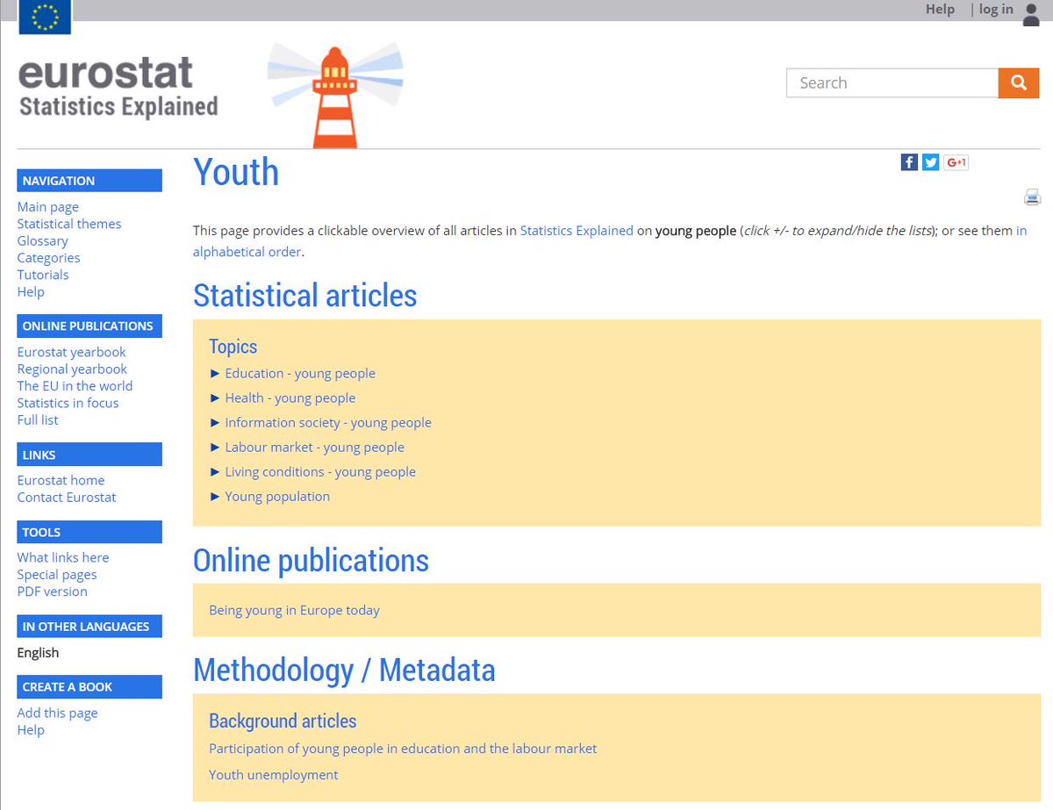Open Participation of young people in education article
This screenshot has width=1053, height=810.
coord(403,749)
